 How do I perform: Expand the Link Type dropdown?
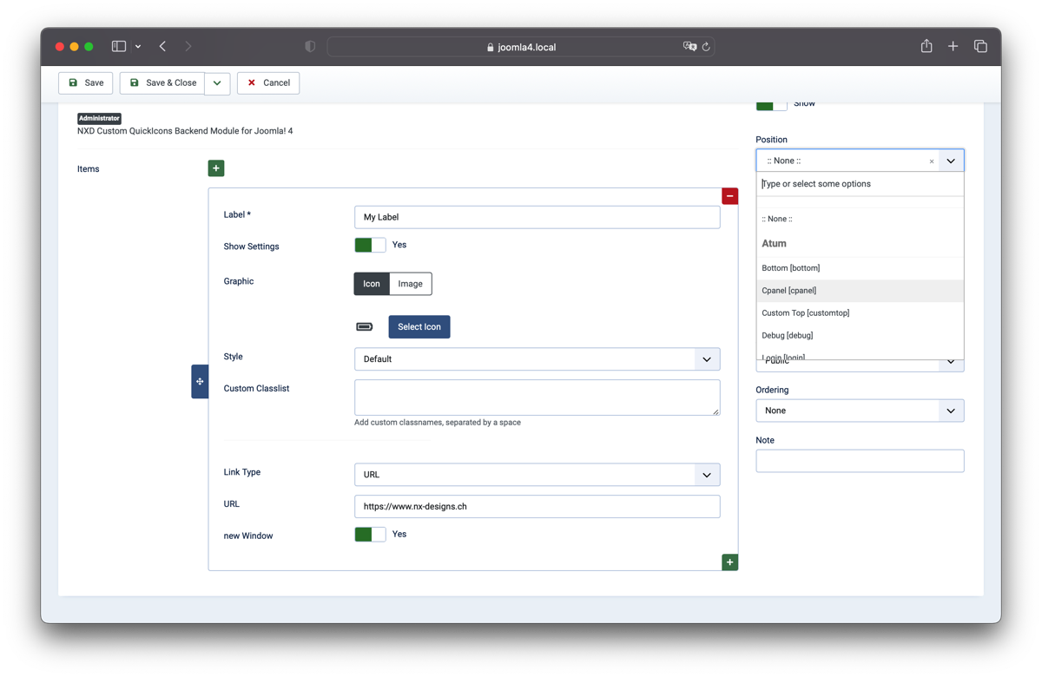[x=537, y=475]
